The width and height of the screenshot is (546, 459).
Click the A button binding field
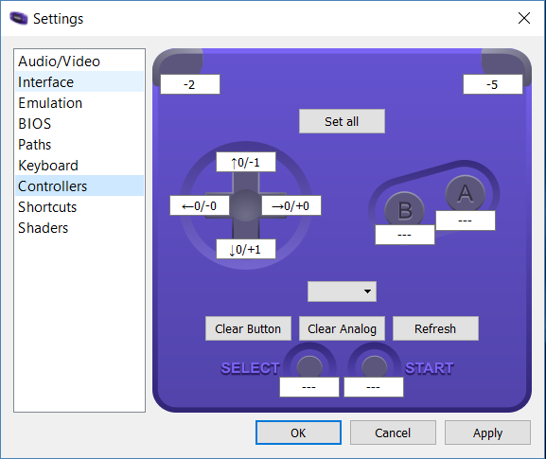pyautogui.click(x=466, y=221)
